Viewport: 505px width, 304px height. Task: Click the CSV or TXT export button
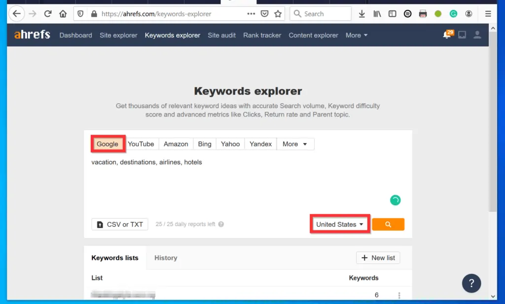coord(119,224)
